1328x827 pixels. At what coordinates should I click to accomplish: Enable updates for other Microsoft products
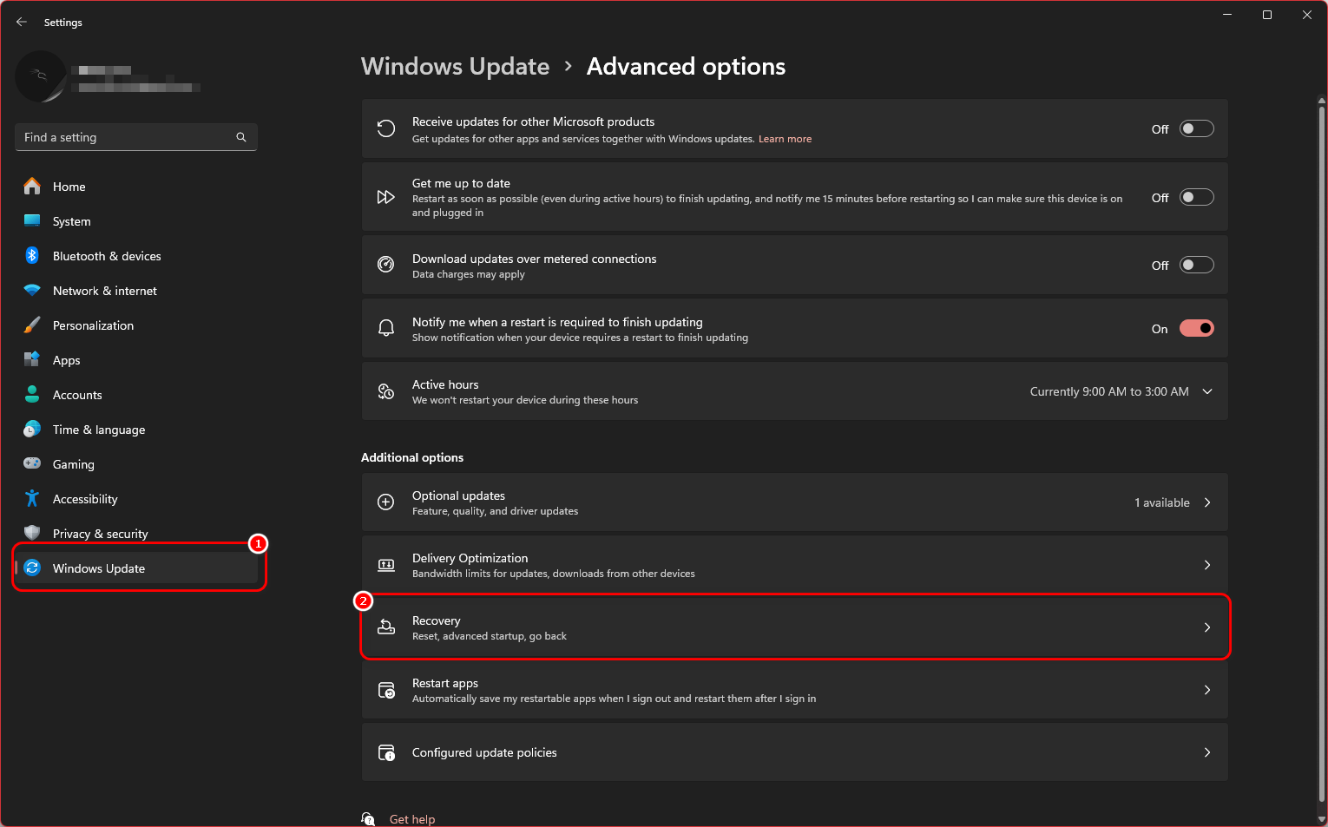(x=1196, y=129)
